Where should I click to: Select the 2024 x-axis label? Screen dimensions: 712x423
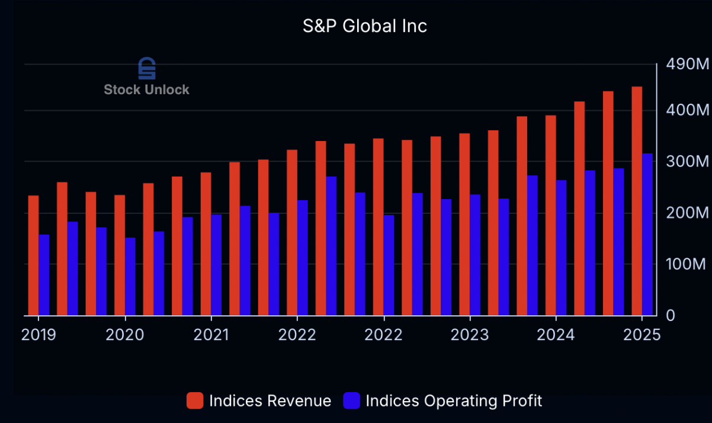(x=556, y=335)
